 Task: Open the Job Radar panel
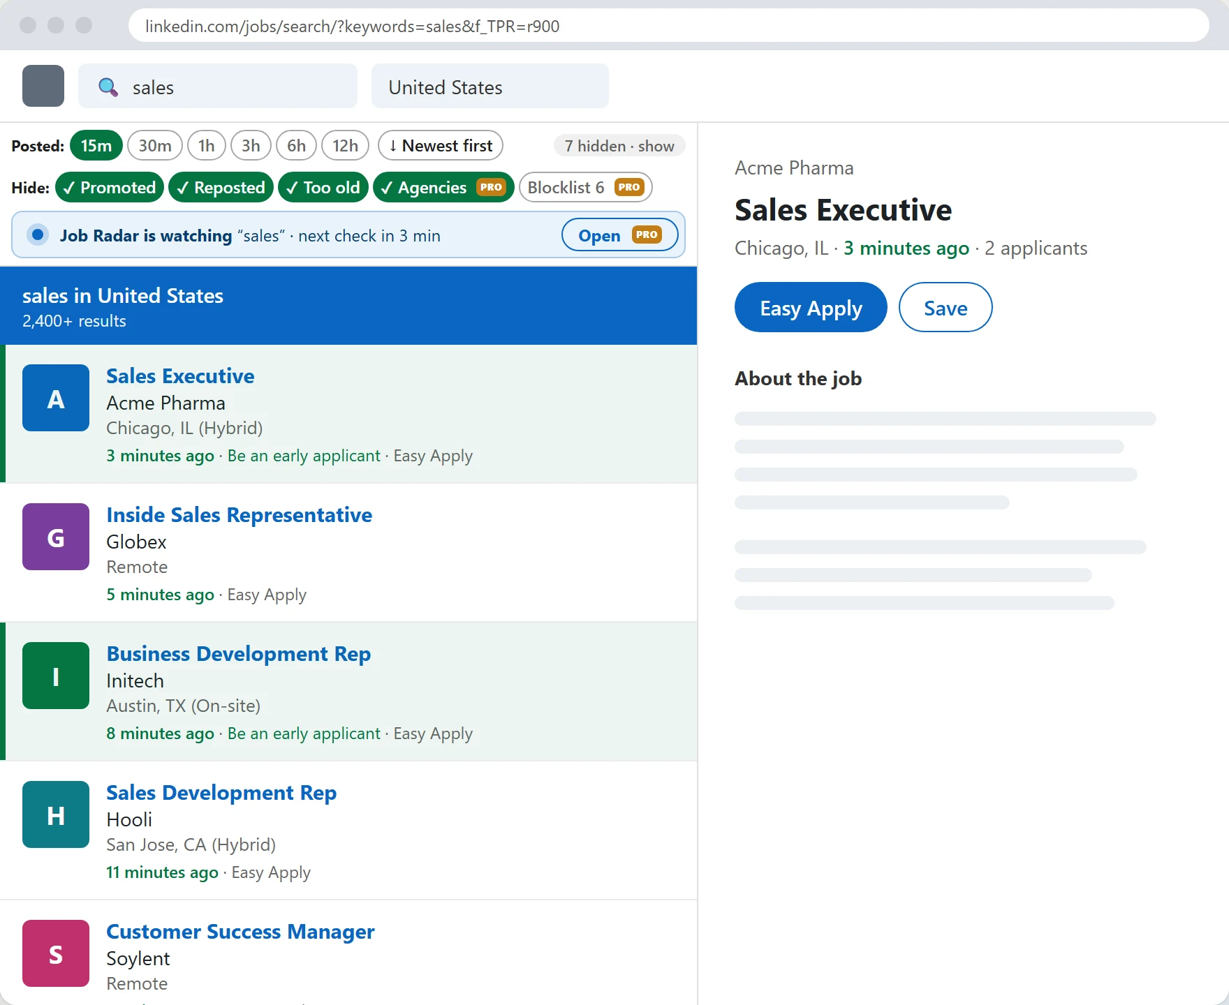(620, 234)
